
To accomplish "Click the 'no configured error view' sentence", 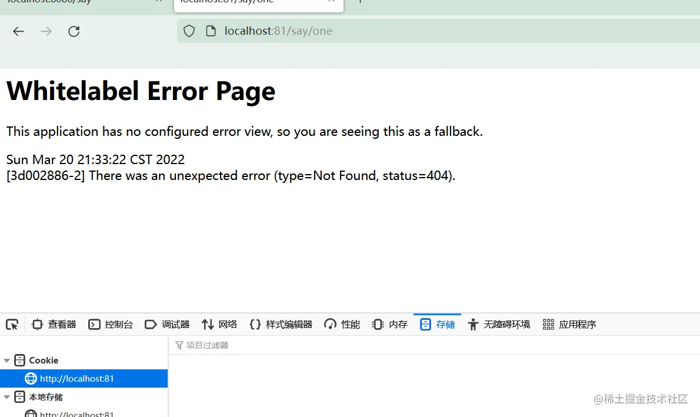I will tap(244, 132).
